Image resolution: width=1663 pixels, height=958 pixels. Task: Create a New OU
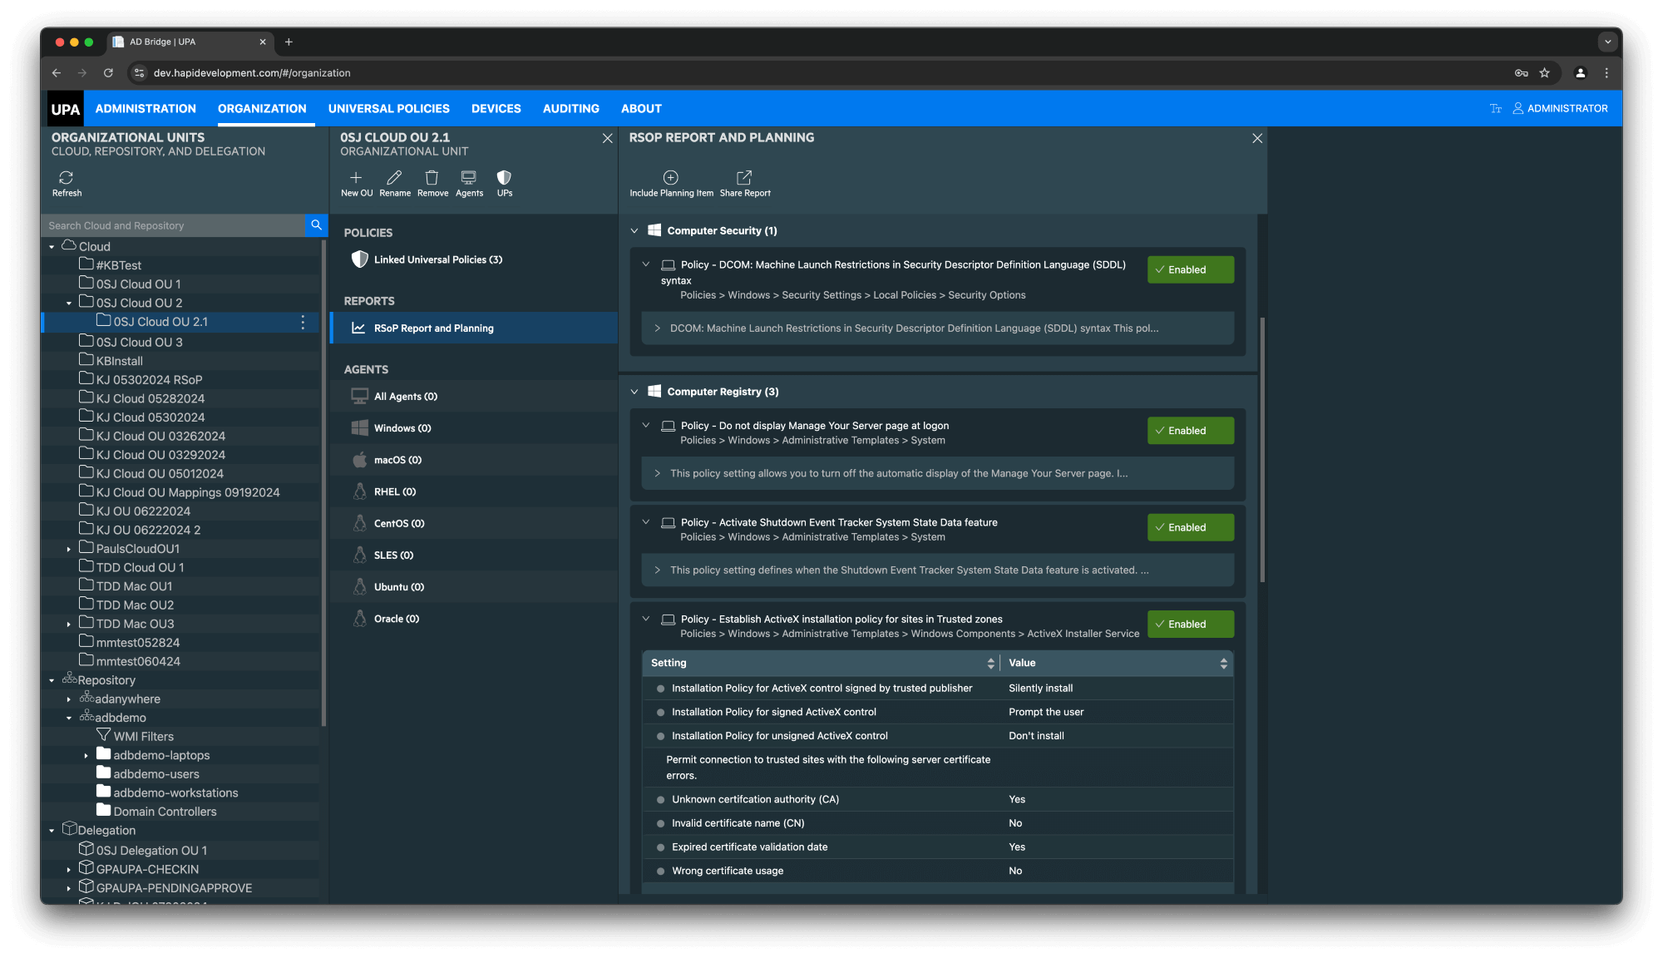point(356,182)
